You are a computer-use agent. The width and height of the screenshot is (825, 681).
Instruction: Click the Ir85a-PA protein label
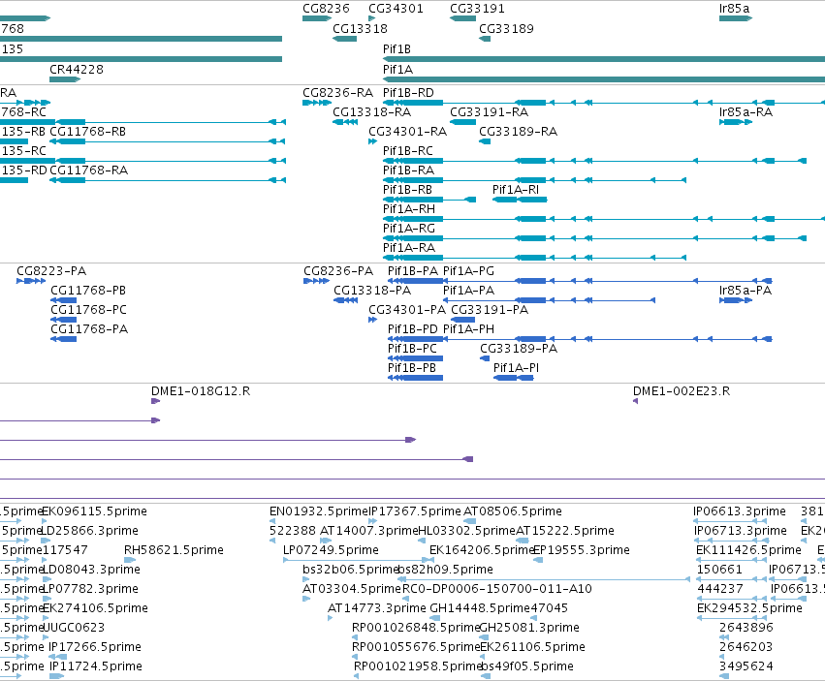[746, 291]
